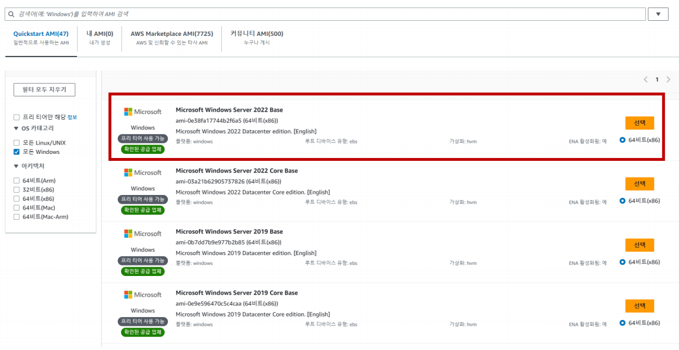The width and height of the screenshot is (679, 350).
Task: Check the 64비트(x86) architecture filter checkbox
Action: pos(16,198)
